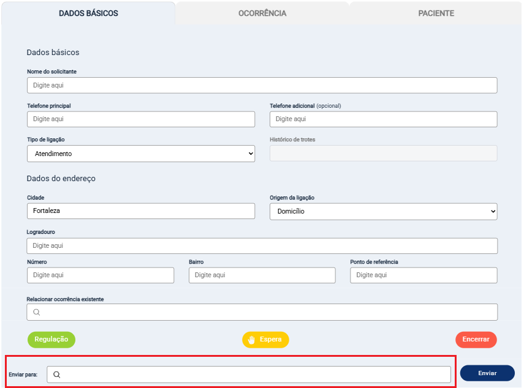Screen dimensions: 524x388
Task: Click the hand icon on the Espera button
Action: [x=251, y=340]
